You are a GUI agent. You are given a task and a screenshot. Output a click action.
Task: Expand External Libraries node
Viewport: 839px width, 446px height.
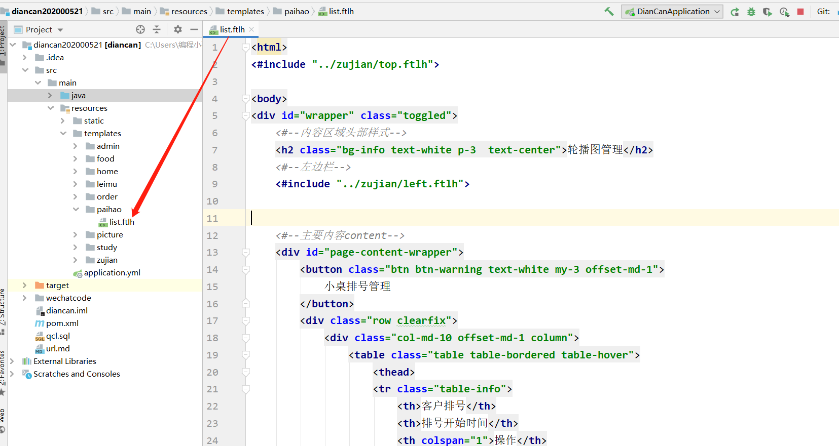coord(12,361)
